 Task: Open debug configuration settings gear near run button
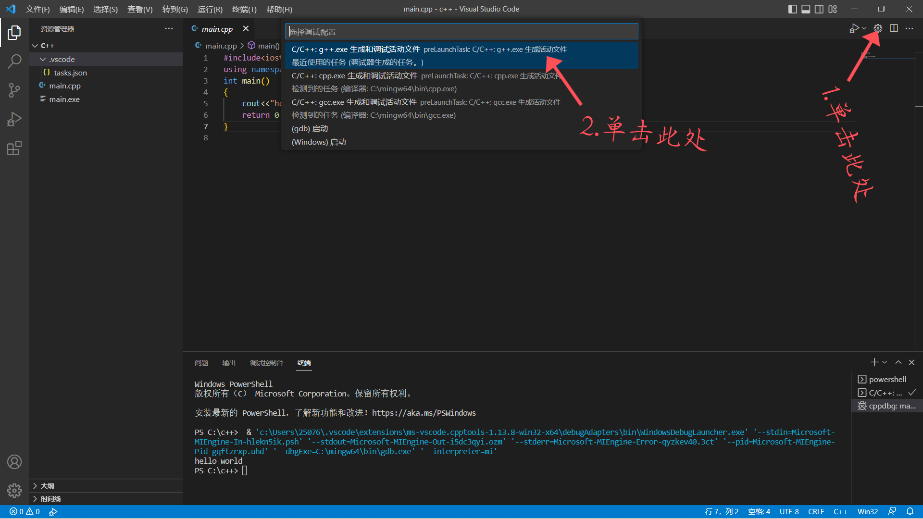coord(877,28)
